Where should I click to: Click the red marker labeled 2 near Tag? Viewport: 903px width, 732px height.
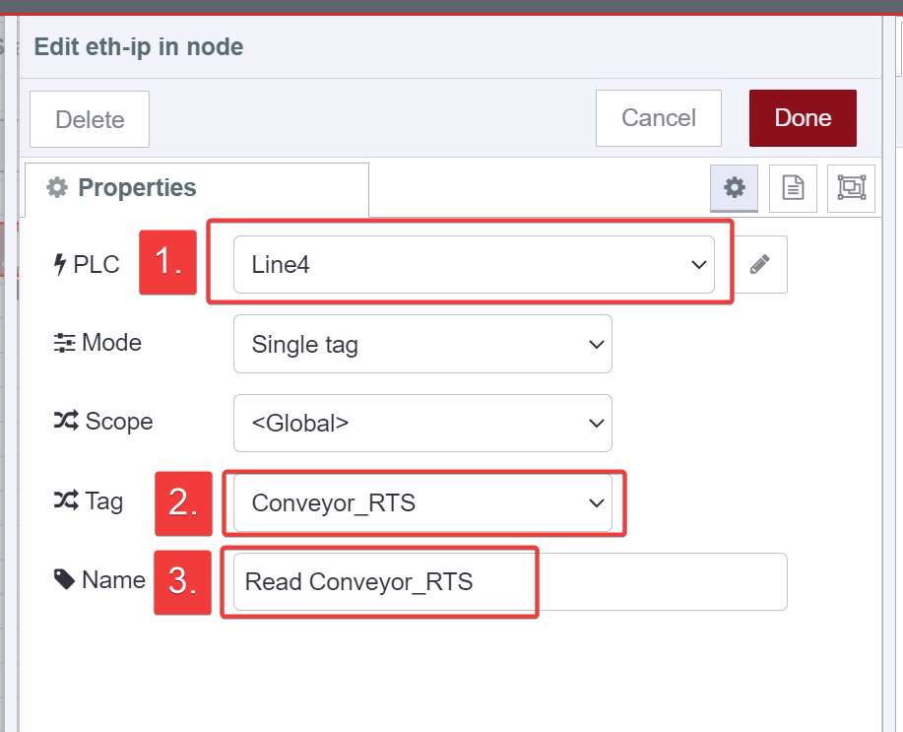pyautogui.click(x=183, y=503)
